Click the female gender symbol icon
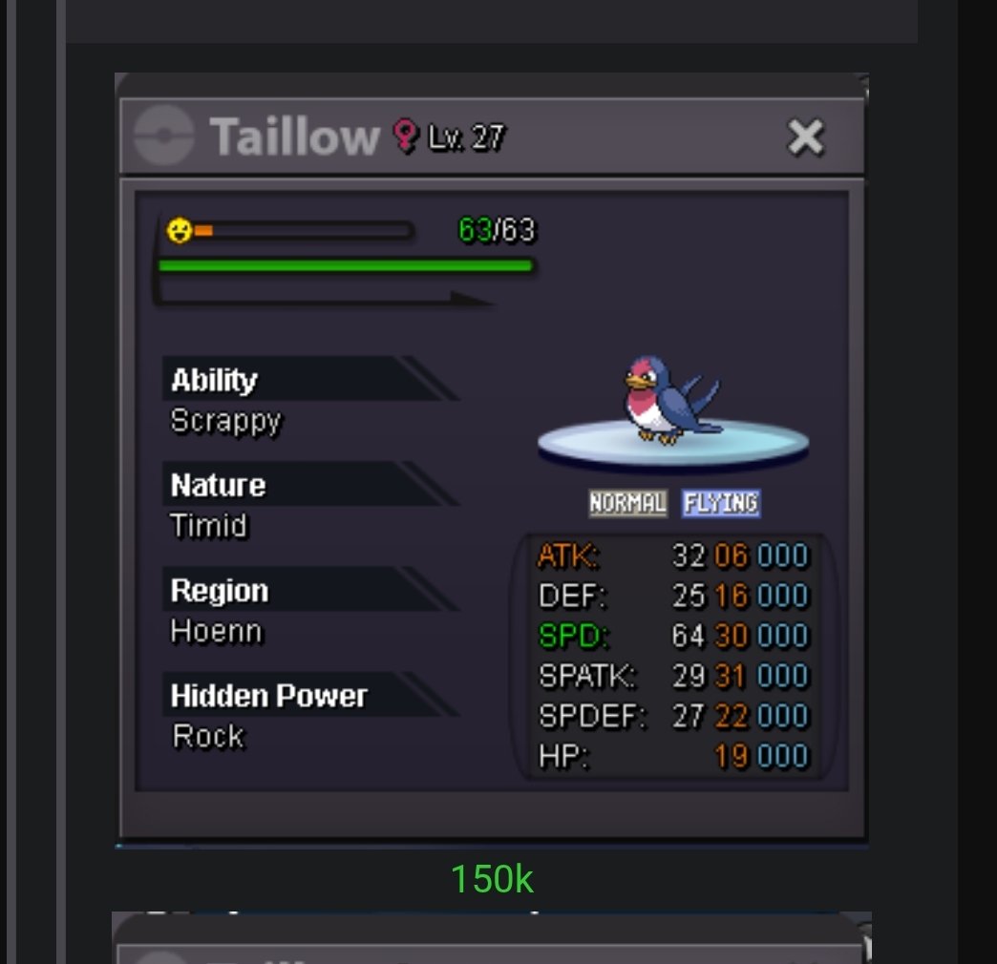 click(405, 136)
